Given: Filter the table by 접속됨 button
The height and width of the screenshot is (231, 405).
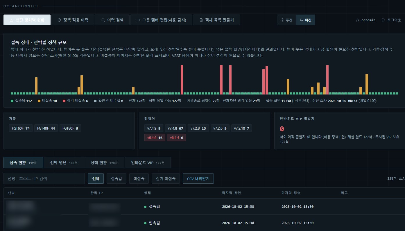Looking at the screenshot, I should (x=117, y=179).
